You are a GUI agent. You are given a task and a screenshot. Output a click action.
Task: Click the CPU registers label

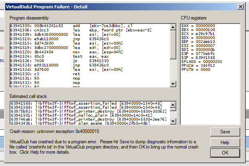(193, 18)
